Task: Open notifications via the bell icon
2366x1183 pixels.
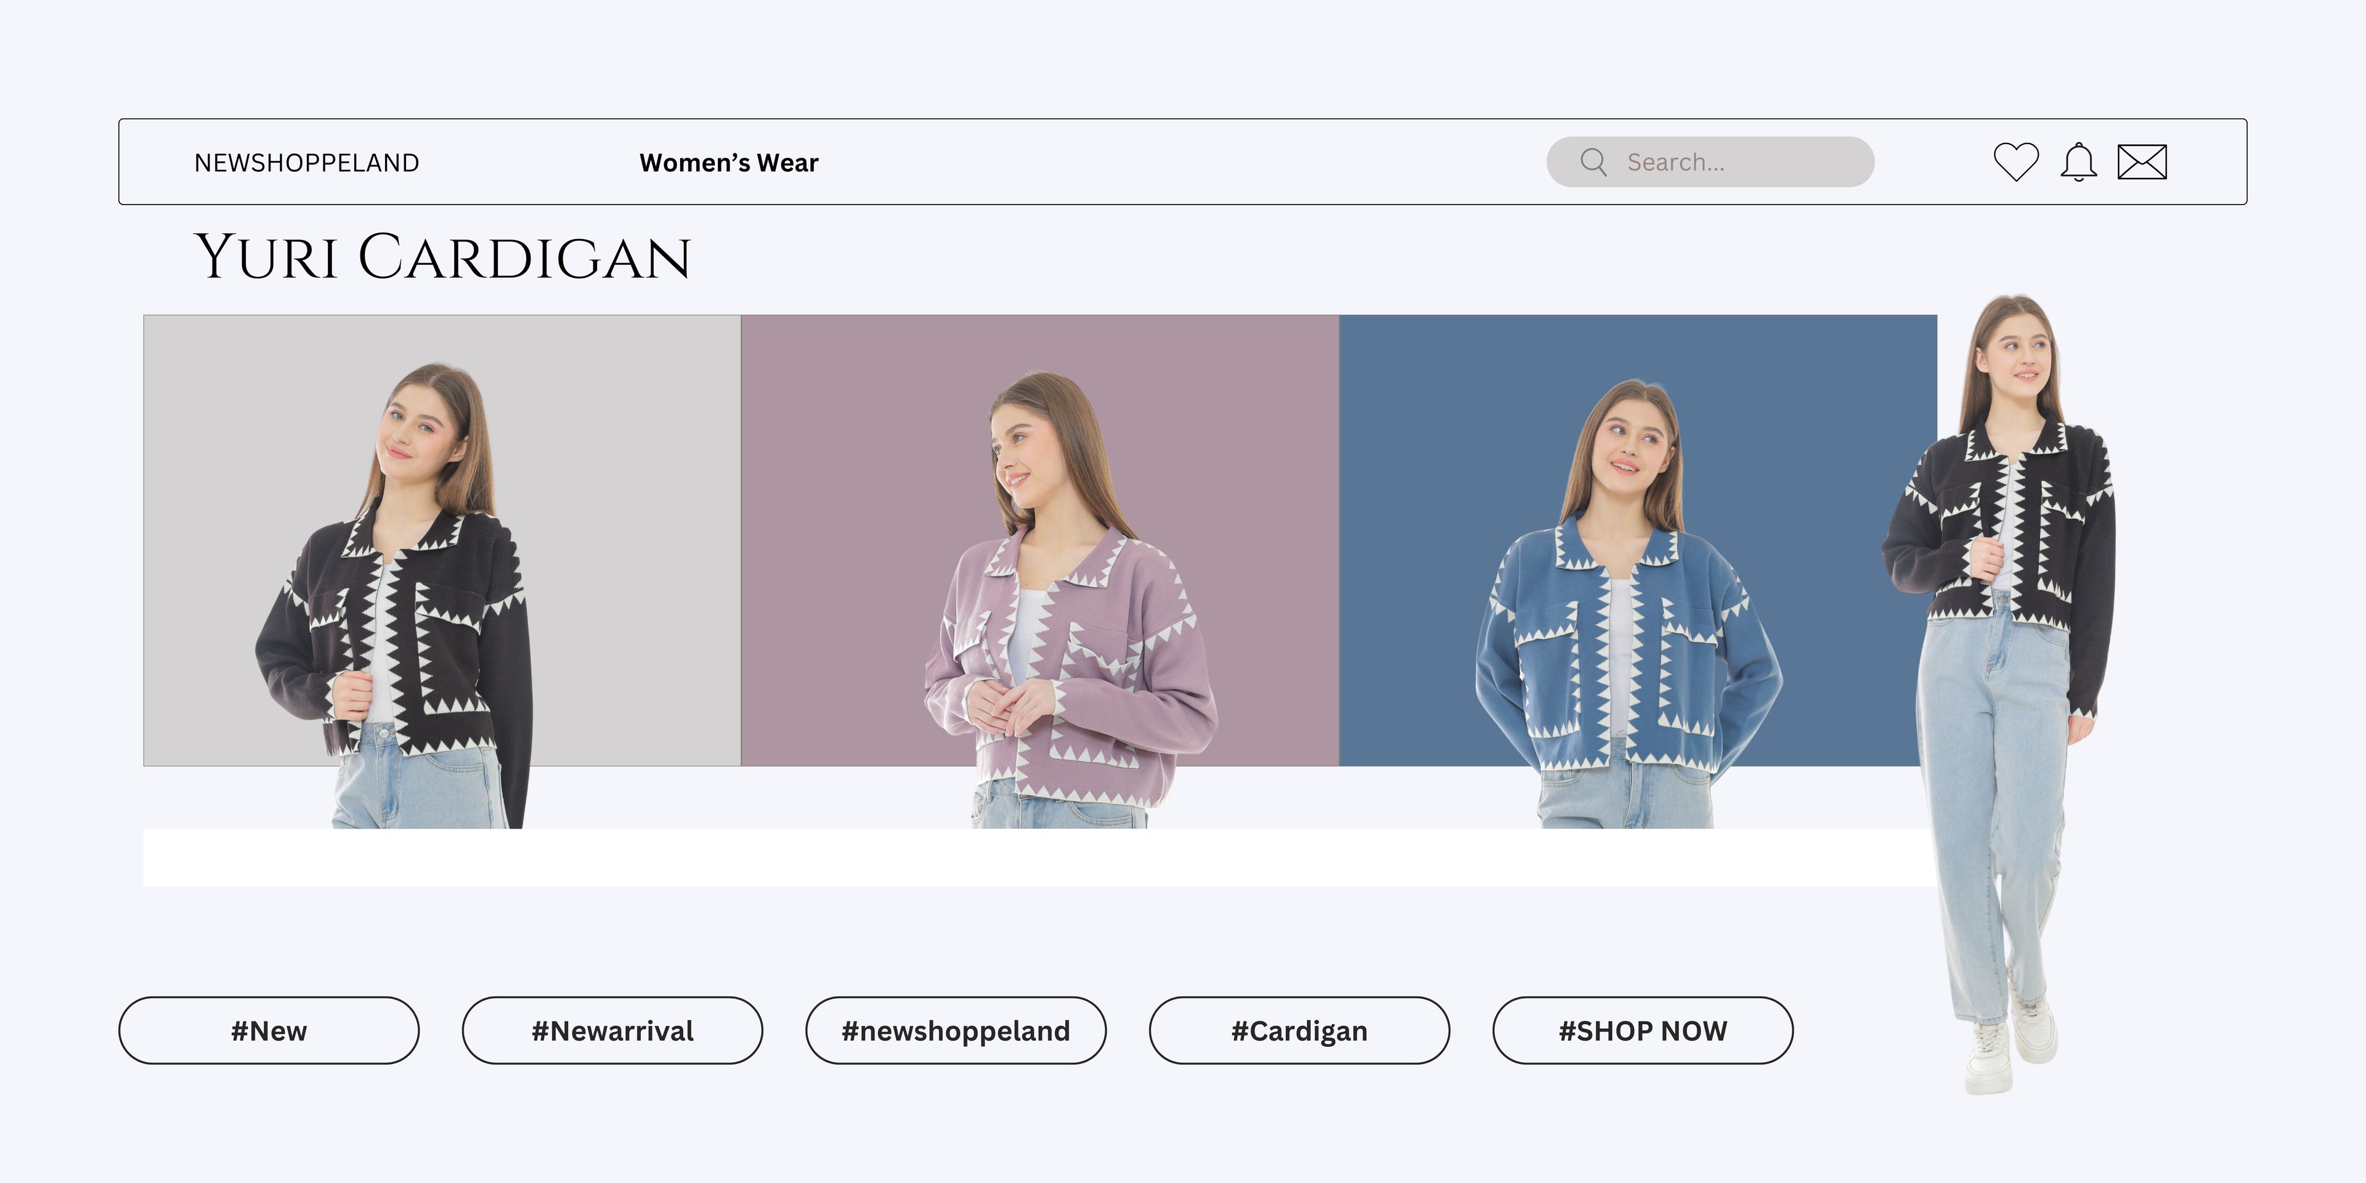Action: click(2078, 163)
